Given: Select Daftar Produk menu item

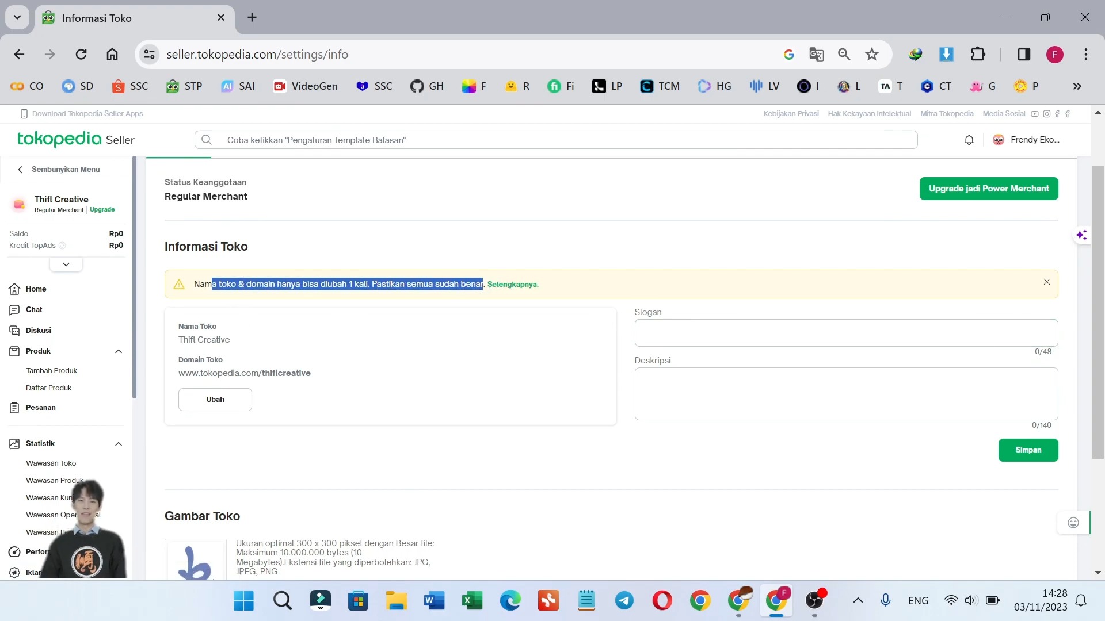Looking at the screenshot, I should tap(49, 388).
